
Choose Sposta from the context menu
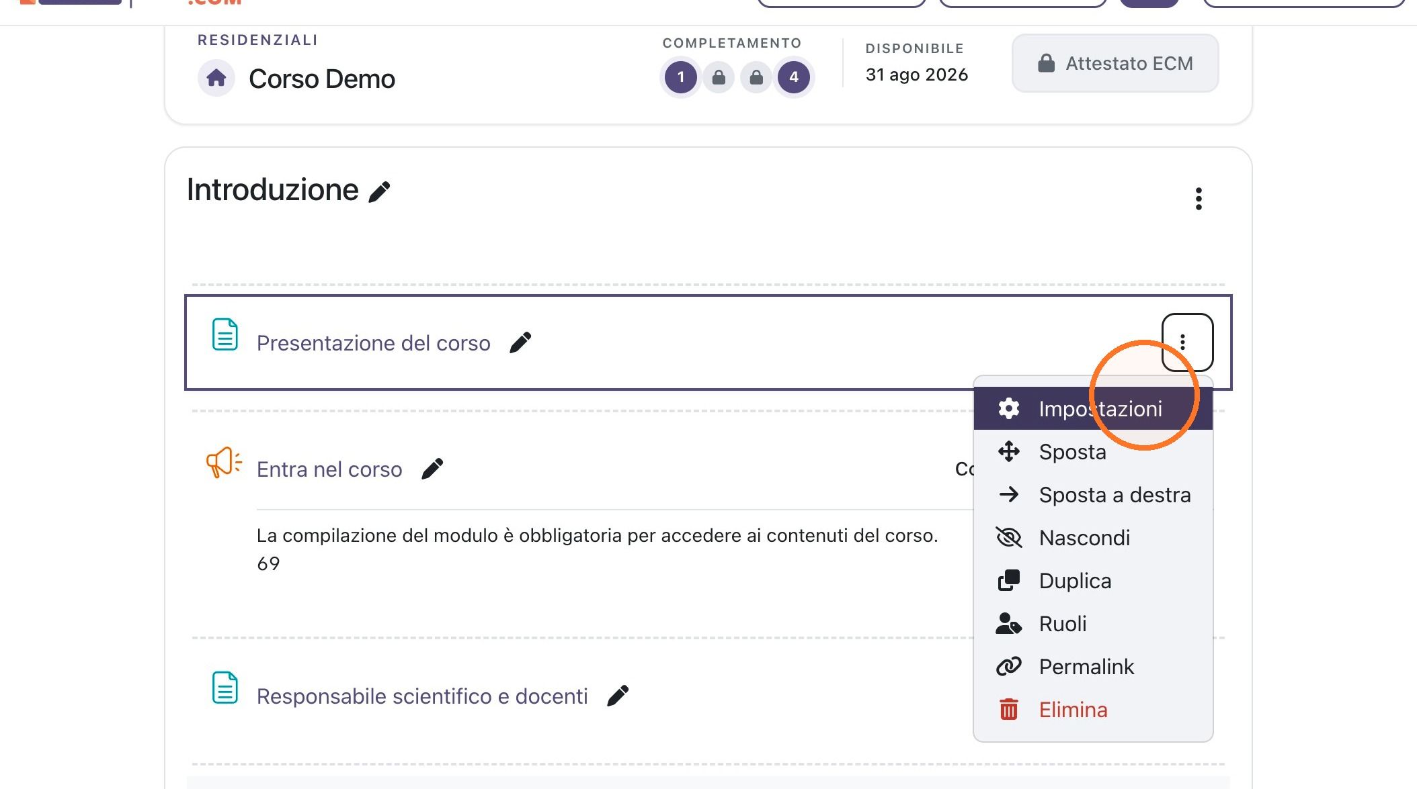point(1093,452)
